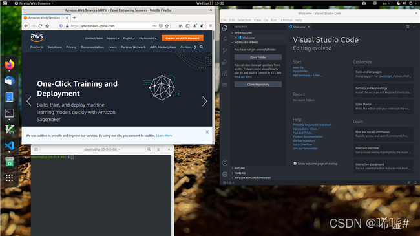Open Support dropdown on AWS page
The image size is (420, 236).
pos(112,38)
